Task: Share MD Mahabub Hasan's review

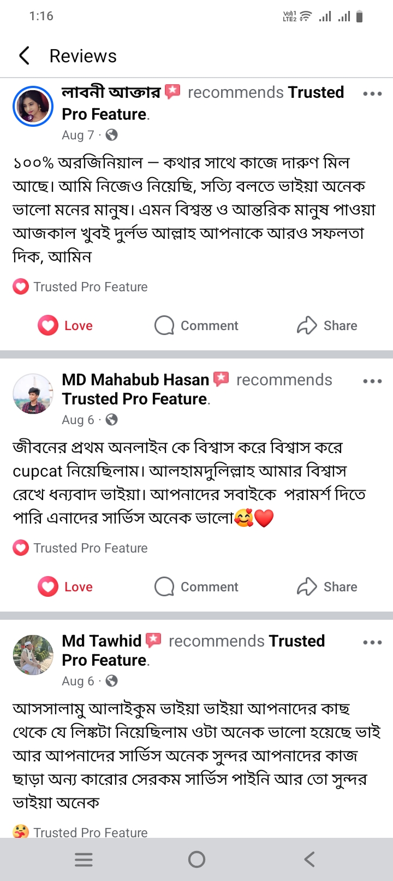Action: [327, 587]
